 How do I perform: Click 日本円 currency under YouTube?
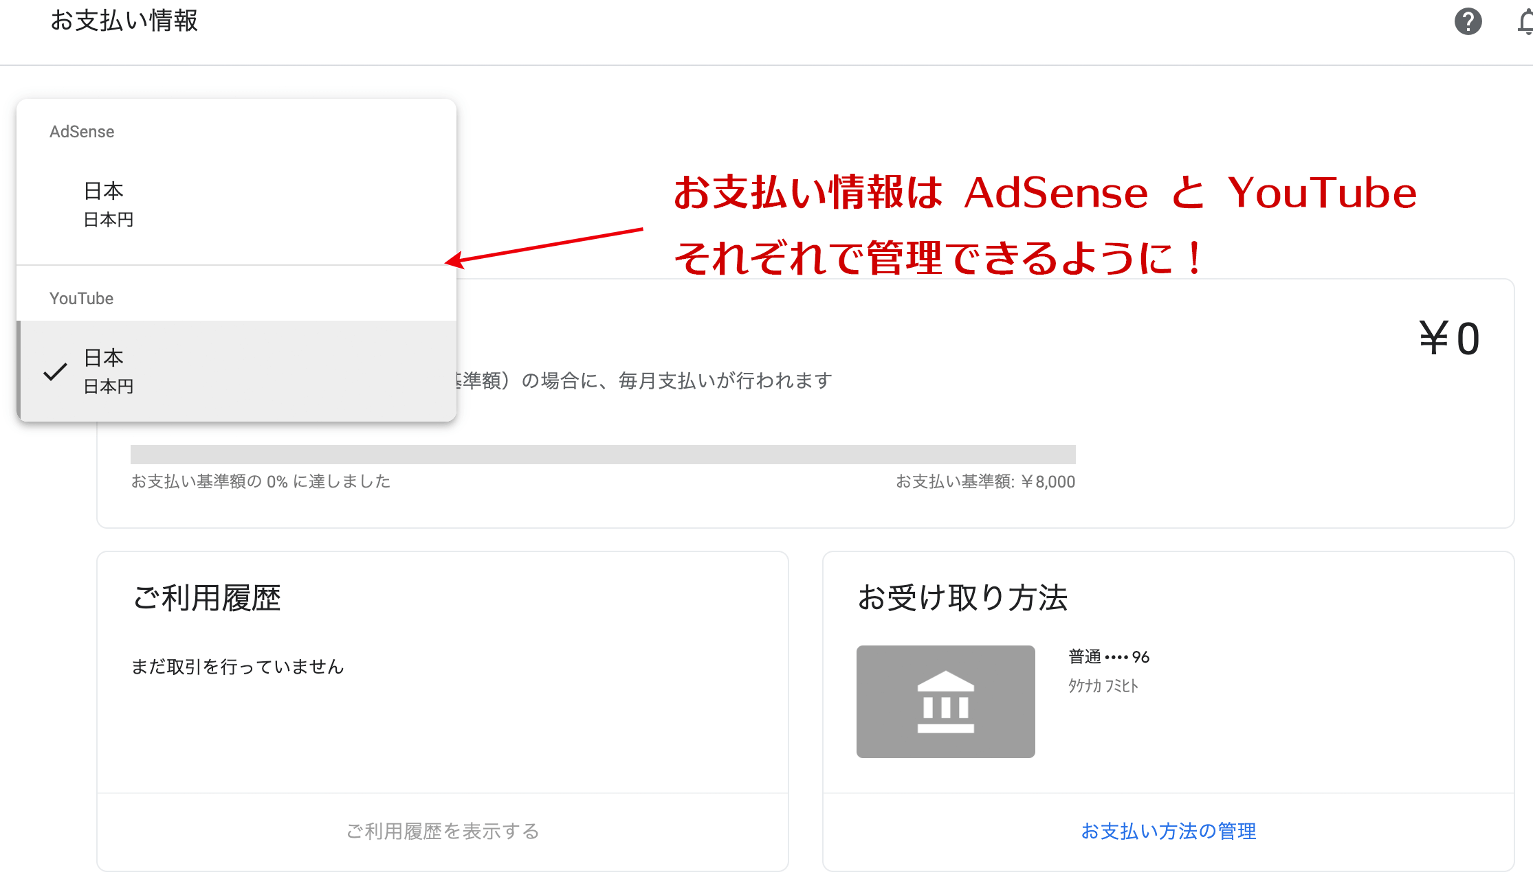point(109,387)
